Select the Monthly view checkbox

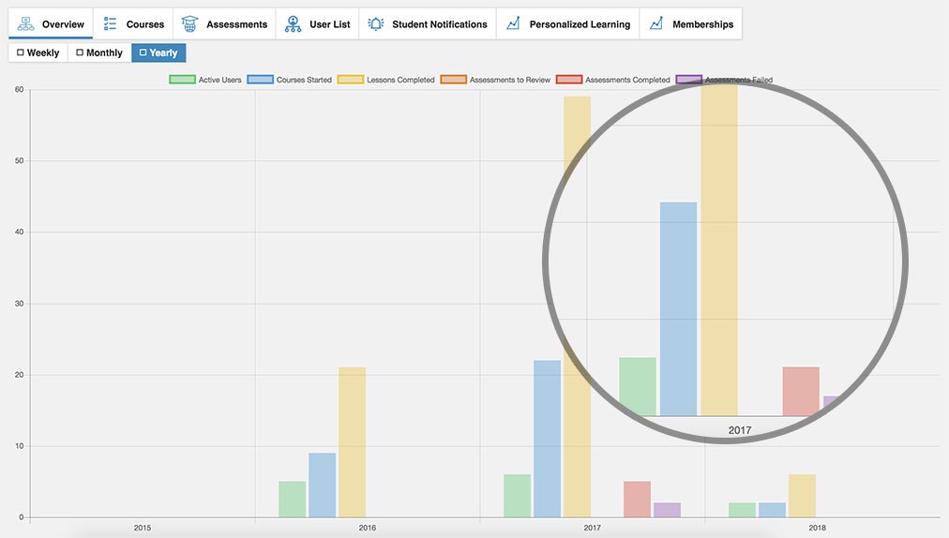[80, 53]
